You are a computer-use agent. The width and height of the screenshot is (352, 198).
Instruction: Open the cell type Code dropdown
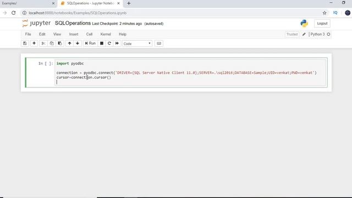(137, 43)
